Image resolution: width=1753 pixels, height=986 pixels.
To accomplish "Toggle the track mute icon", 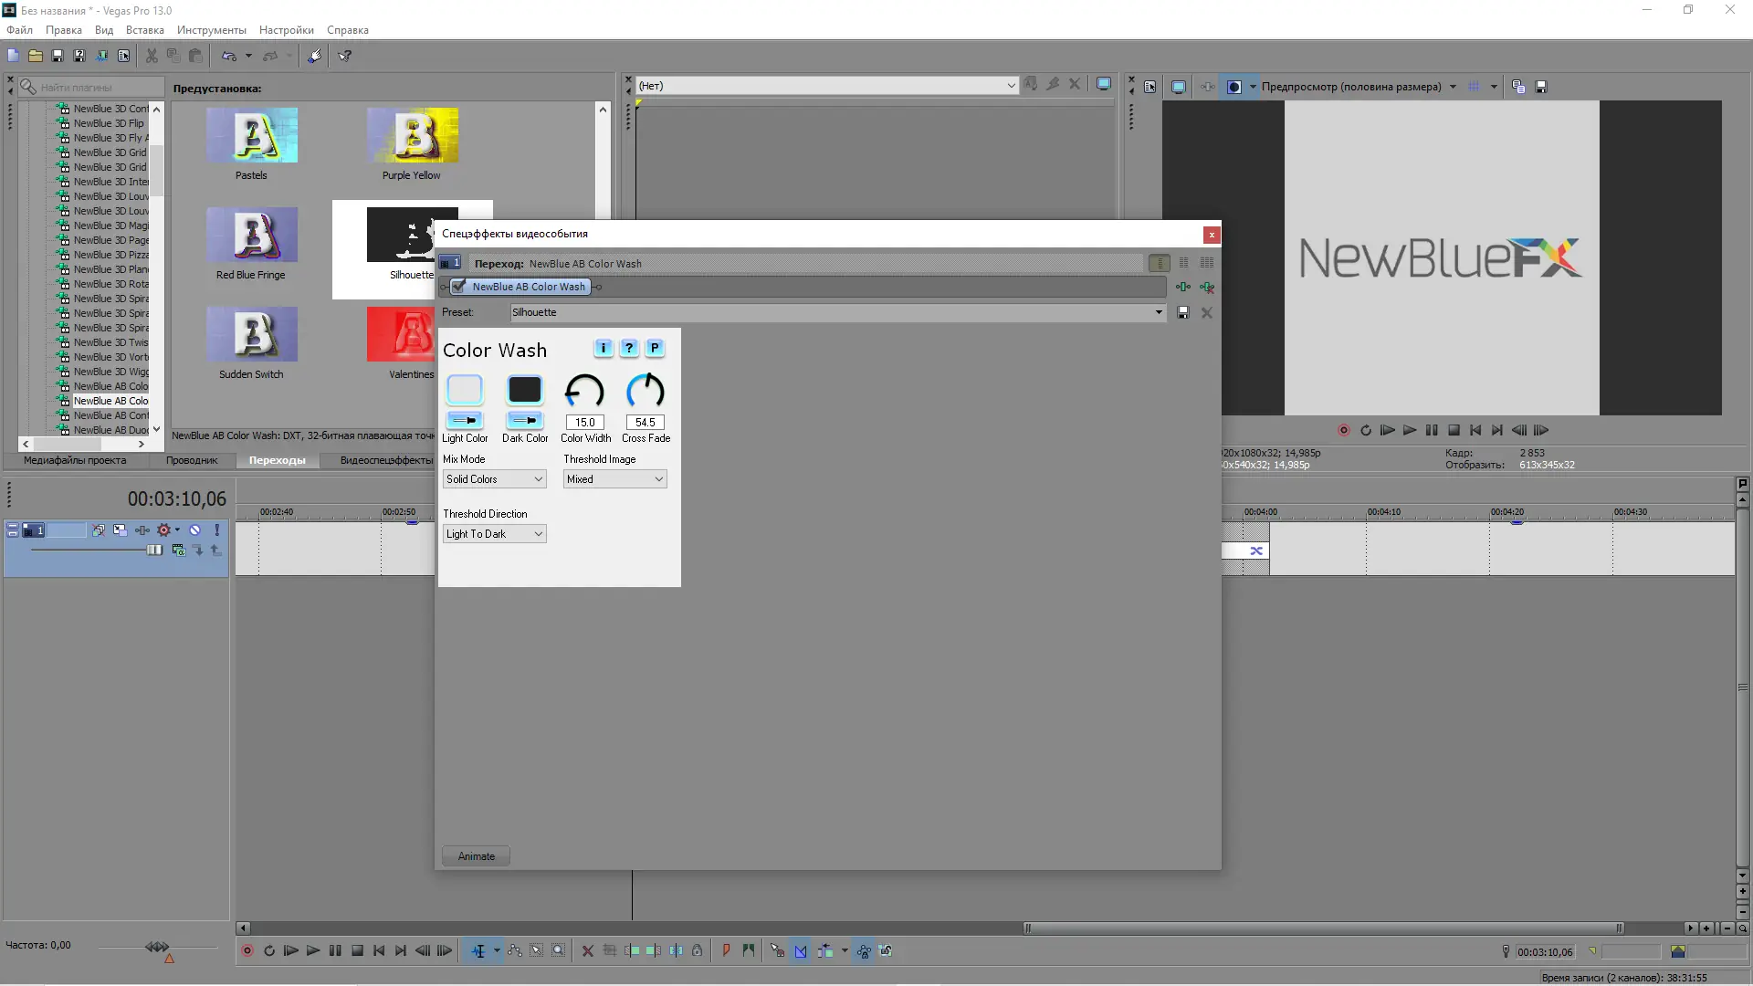I will click(x=194, y=530).
